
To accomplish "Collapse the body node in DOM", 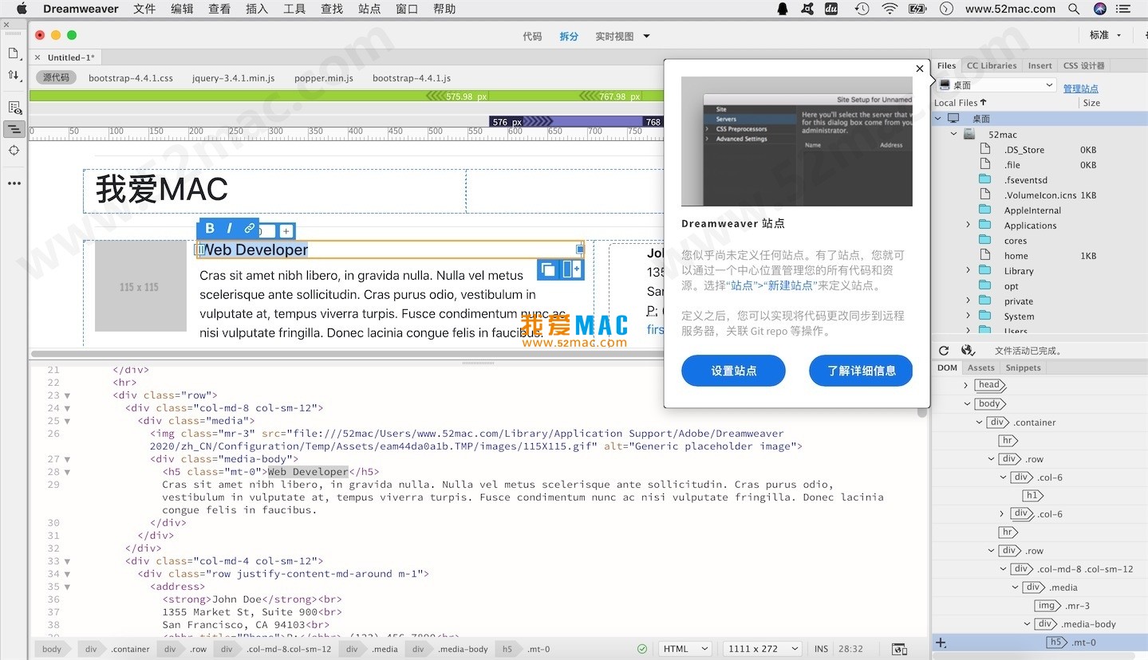I will point(966,404).
